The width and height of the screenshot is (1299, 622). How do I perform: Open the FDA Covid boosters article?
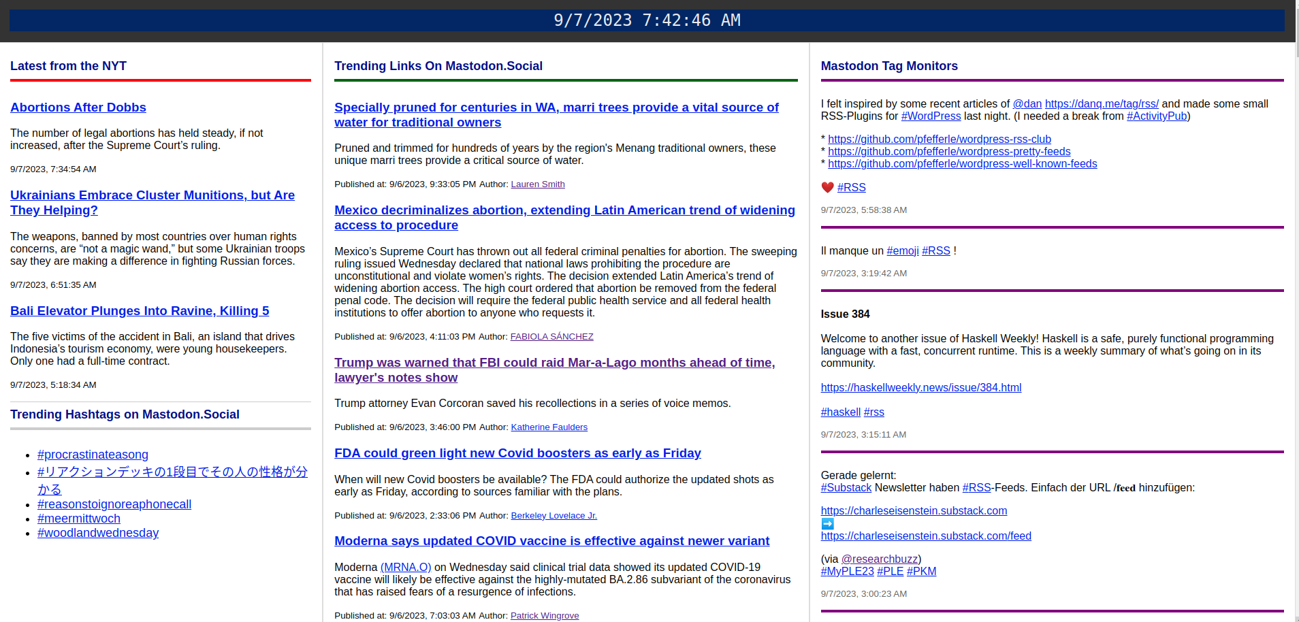517,453
